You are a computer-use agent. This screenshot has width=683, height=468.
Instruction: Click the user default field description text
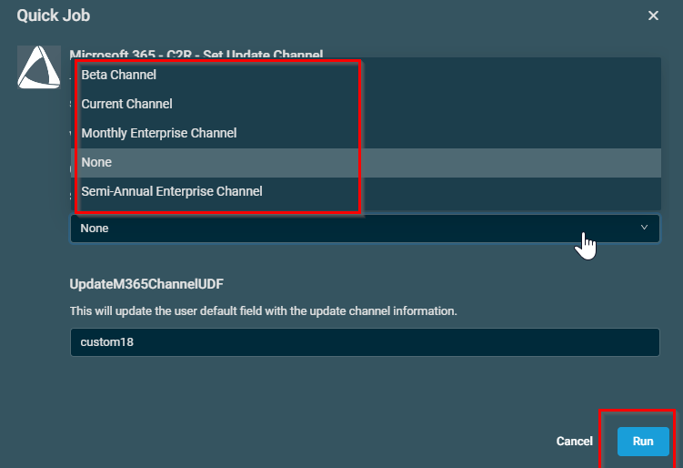click(263, 311)
